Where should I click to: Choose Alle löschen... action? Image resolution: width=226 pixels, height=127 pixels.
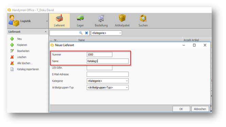[x=25, y=63]
